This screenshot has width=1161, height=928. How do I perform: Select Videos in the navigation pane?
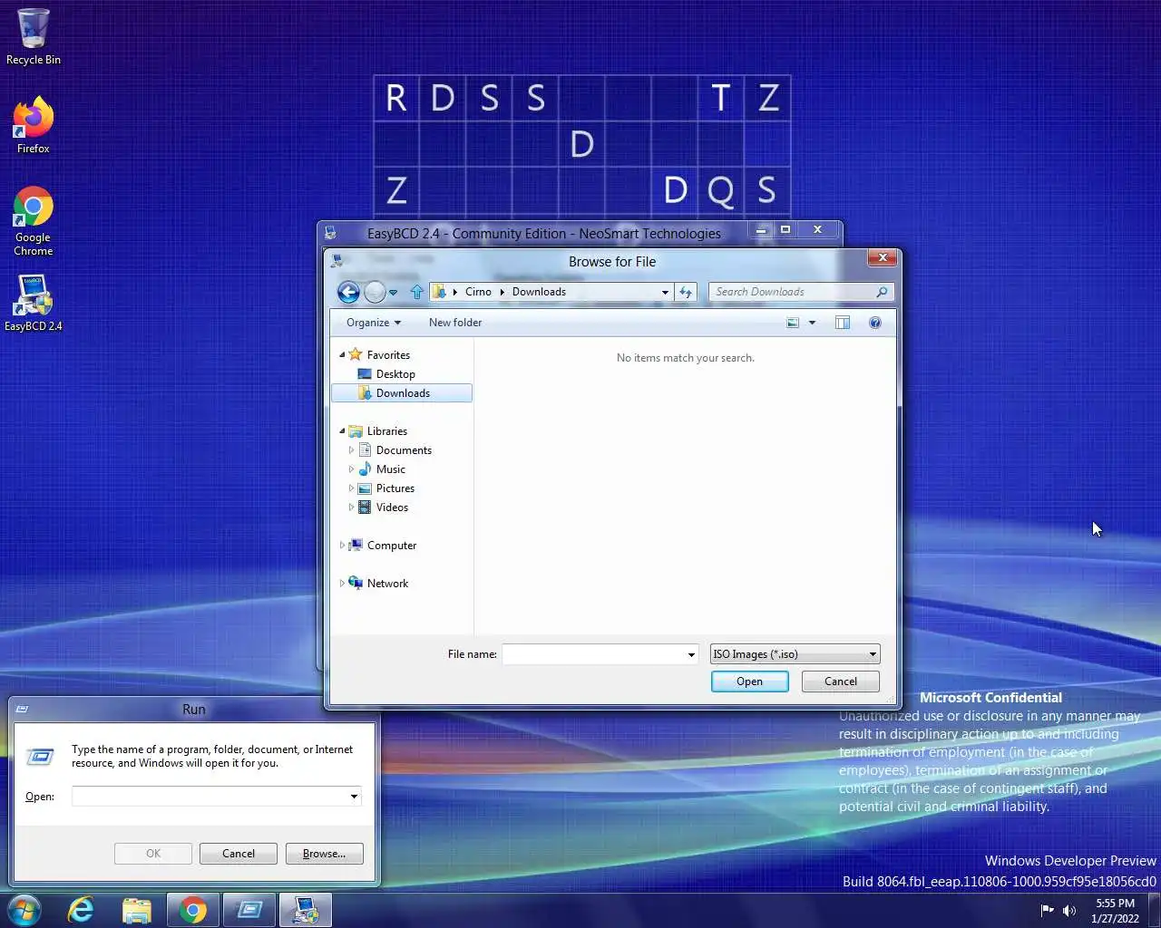click(392, 507)
